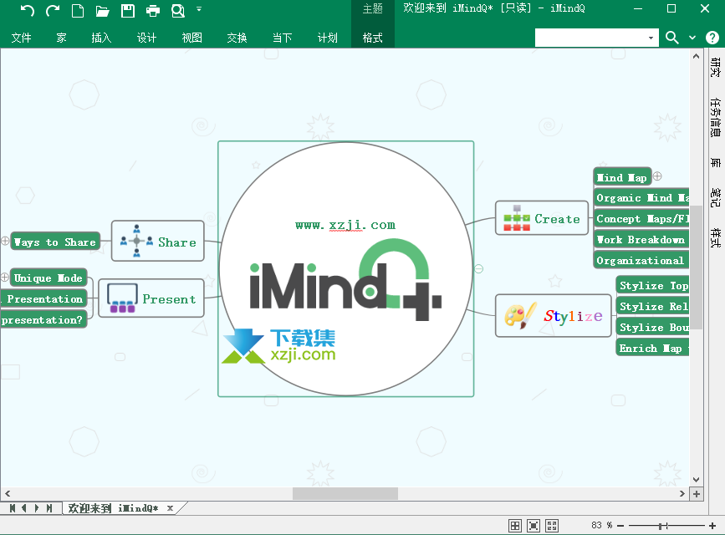The width and height of the screenshot is (725, 535).
Task: Click the Print icon
Action: (153, 11)
